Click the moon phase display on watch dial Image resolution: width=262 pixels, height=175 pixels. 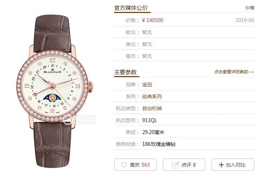(x=52, y=98)
